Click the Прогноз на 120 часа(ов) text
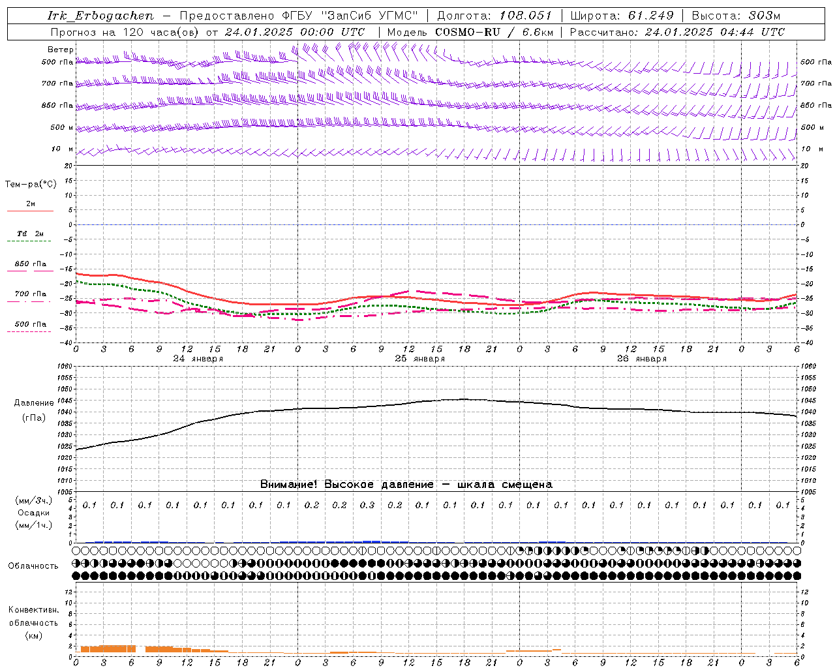Viewport: 835px width, 668px height. 126,32
